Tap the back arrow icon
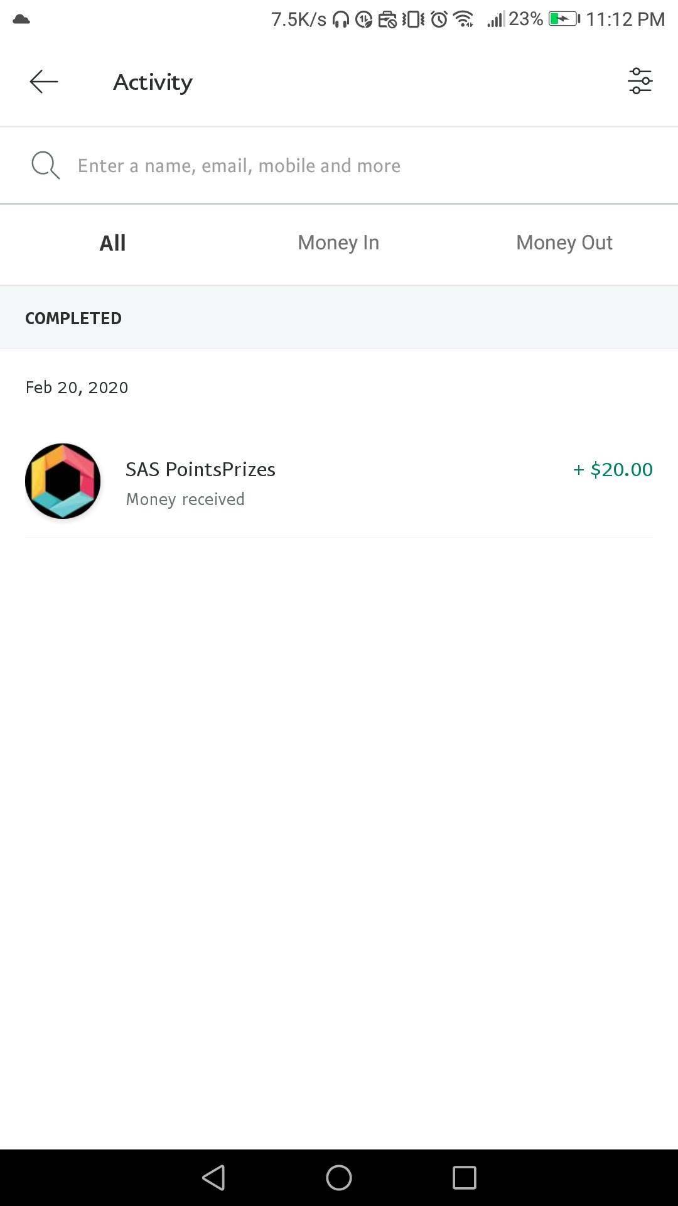Image resolution: width=678 pixels, height=1206 pixels. coord(44,82)
